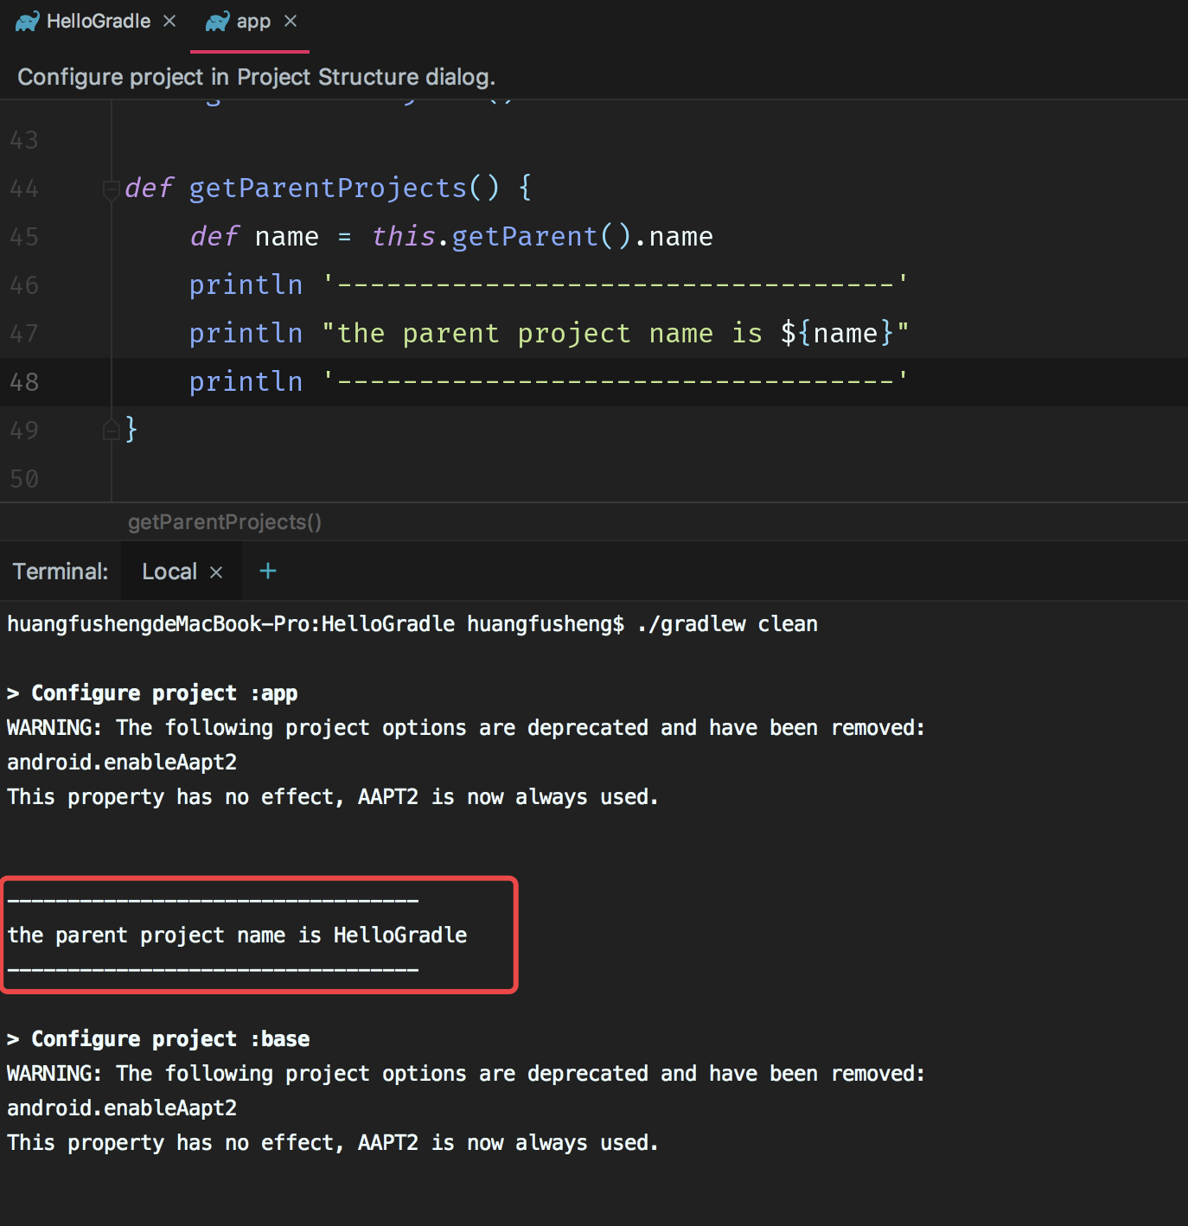The image size is (1188, 1226).
Task: Close the Local terminal session tab
Action: click(x=216, y=572)
